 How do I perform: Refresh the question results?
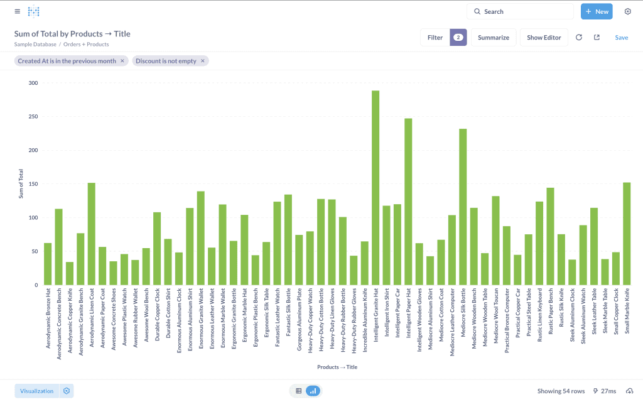pyautogui.click(x=579, y=38)
